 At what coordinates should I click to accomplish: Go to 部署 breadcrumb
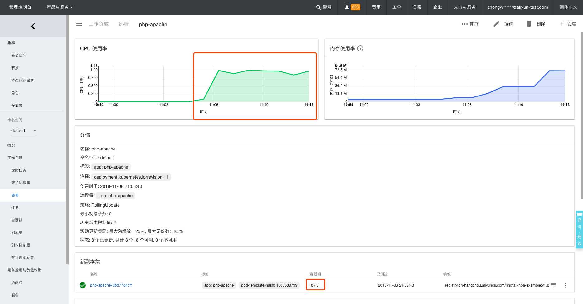click(124, 24)
